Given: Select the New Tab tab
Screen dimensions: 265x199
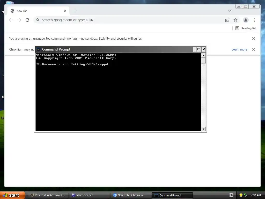Looking at the screenshot, I should point(38,11).
